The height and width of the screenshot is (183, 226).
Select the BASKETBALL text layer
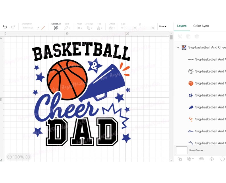point(207,59)
